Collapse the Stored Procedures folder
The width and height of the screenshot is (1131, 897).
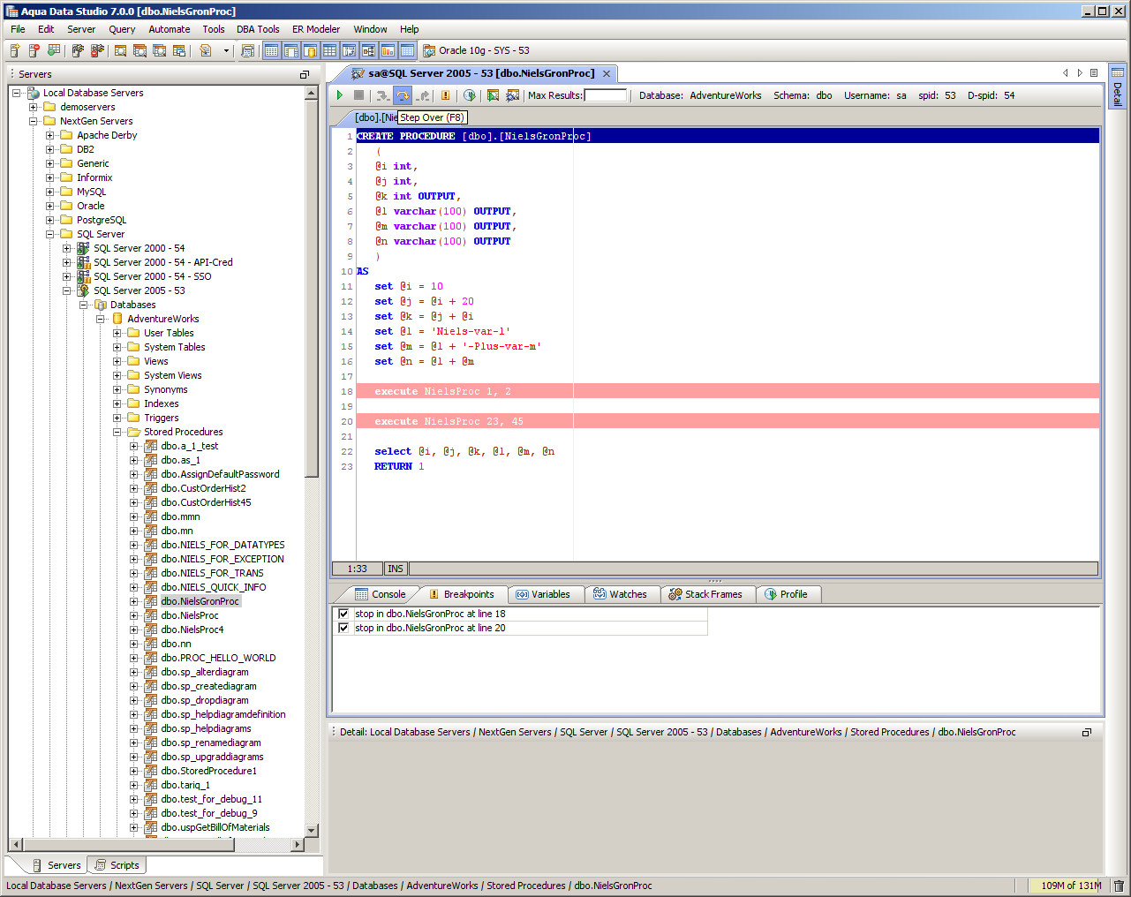pos(117,432)
